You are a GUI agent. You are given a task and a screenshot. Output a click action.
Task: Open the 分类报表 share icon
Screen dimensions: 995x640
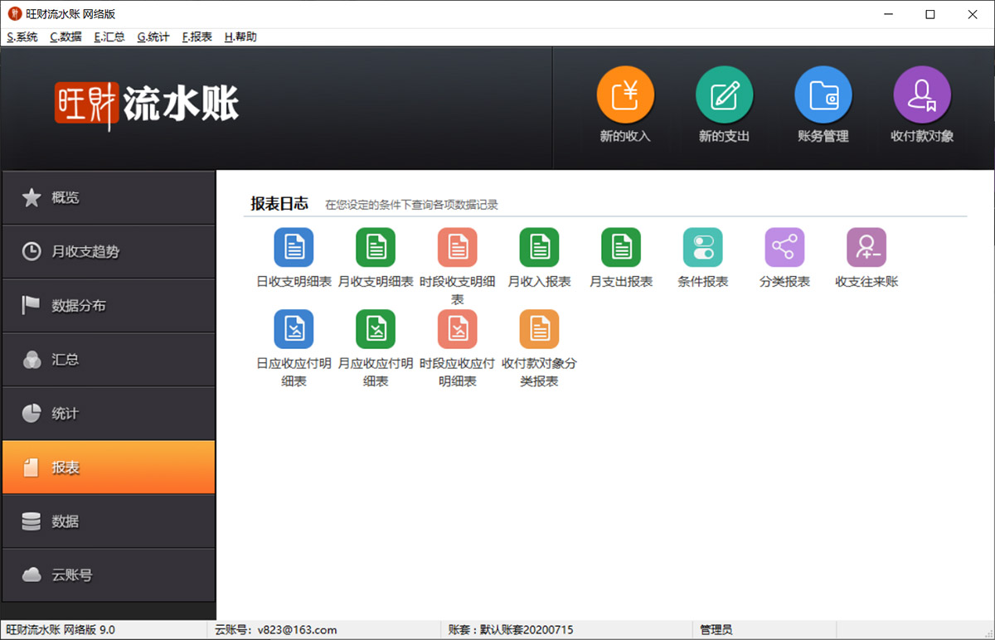pos(784,247)
